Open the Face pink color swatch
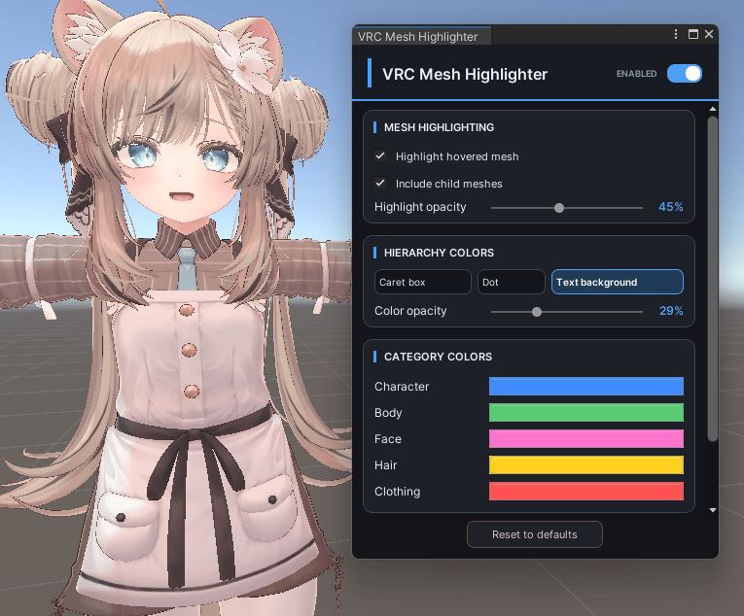The image size is (744, 616). [x=586, y=438]
